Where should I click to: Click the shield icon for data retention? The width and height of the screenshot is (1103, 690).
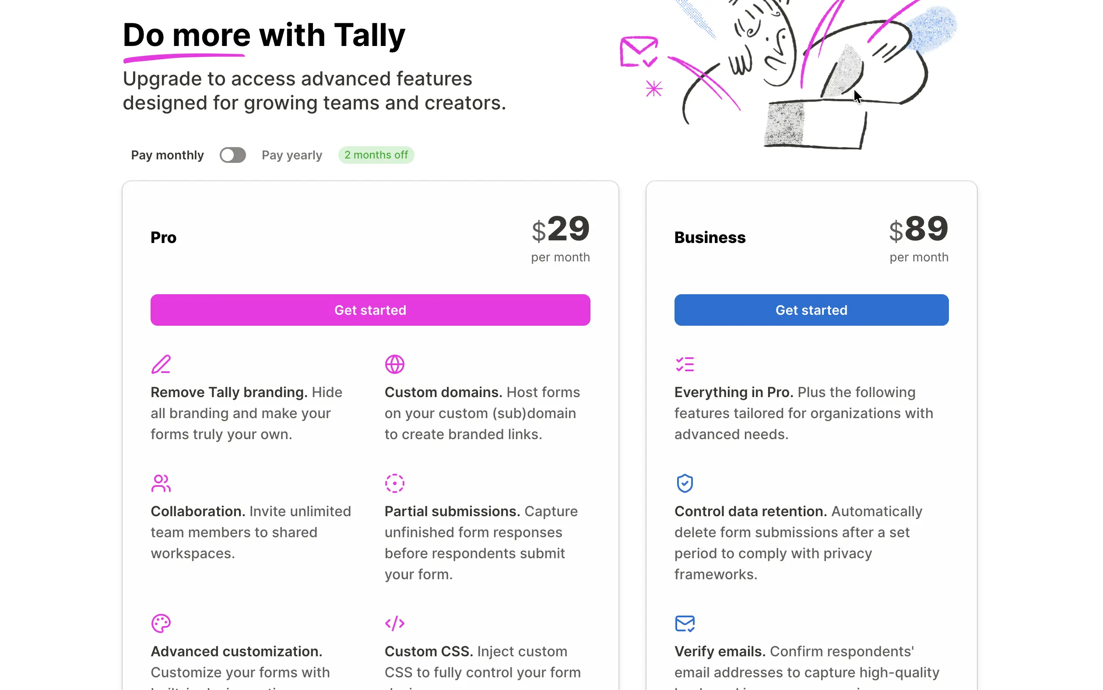coord(685,483)
